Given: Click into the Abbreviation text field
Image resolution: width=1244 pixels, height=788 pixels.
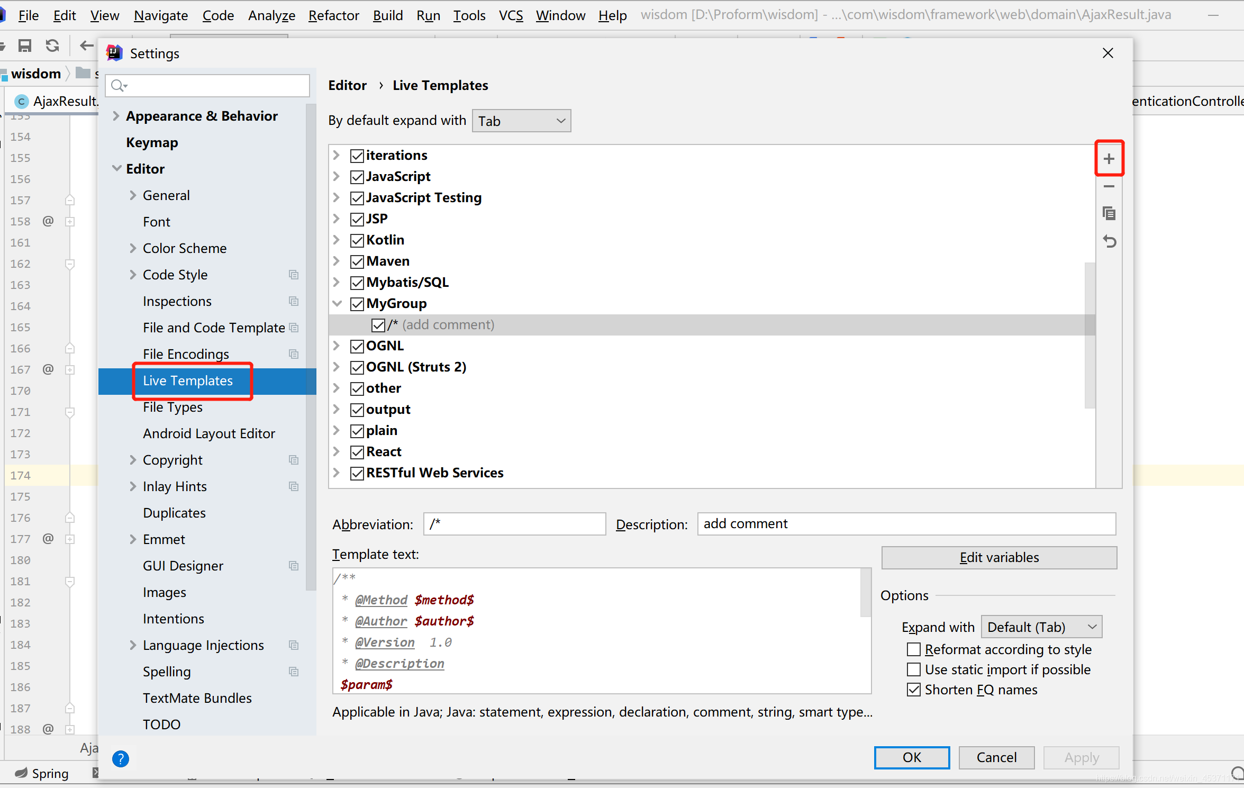Looking at the screenshot, I should [x=514, y=524].
